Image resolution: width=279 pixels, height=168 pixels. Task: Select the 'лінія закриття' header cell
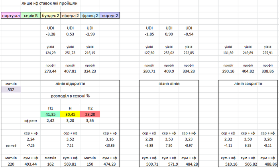(x=248, y=84)
